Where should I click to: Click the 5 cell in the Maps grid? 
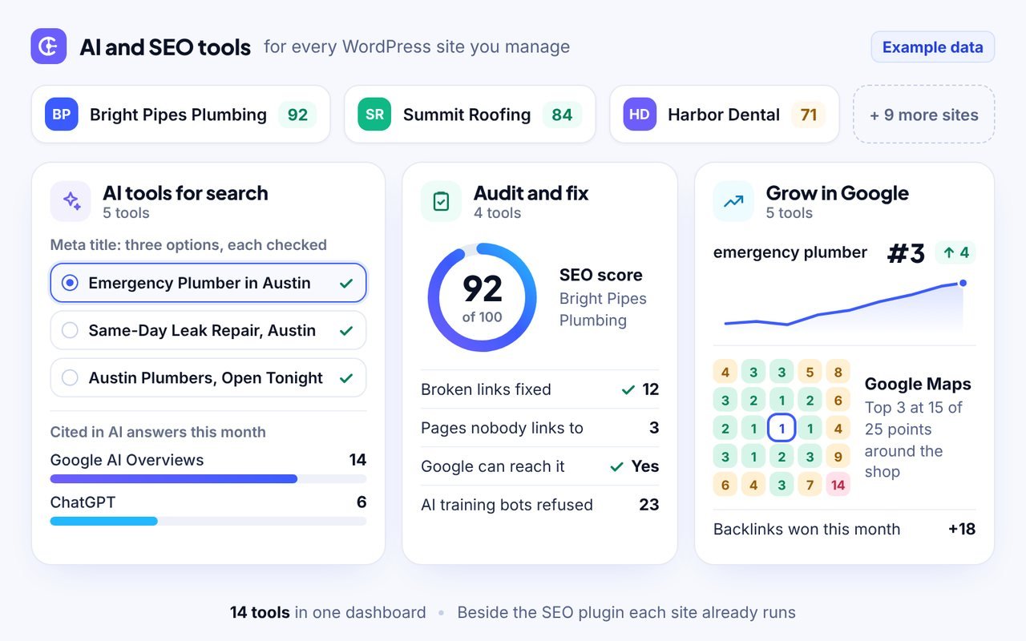coord(810,372)
